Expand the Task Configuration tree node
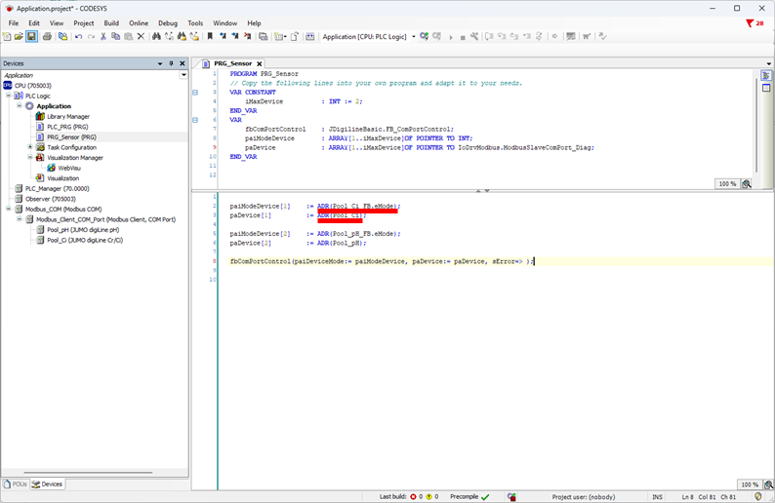This screenshot has height=503, width=775. click(30, 147)
